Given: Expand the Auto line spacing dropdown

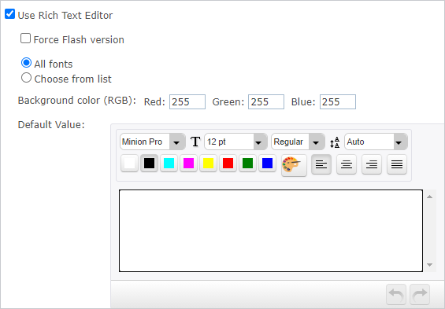Looking at the screenshot, I should (x=376, y=142).
